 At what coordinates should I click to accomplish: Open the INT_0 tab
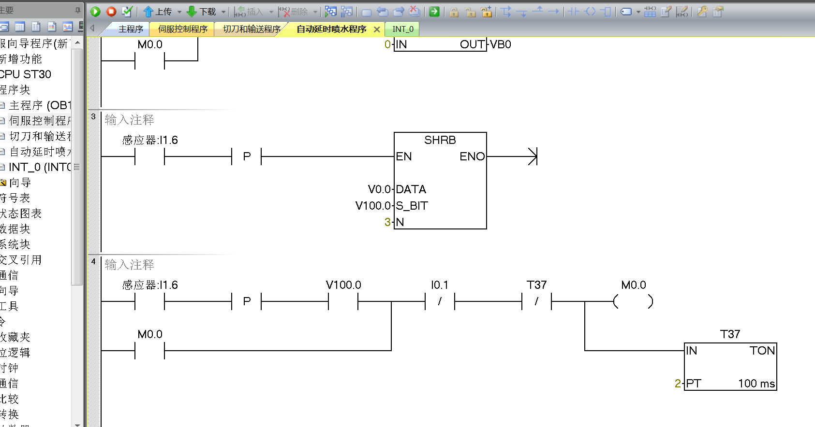point(402,29)
